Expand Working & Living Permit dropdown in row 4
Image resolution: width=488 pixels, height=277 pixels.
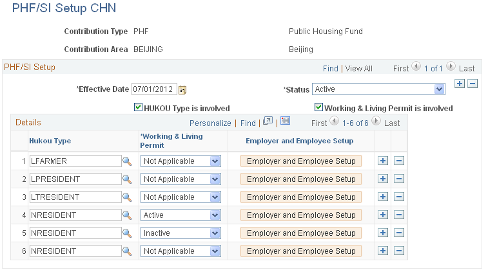pyautogui.click(x=181, y=215)
